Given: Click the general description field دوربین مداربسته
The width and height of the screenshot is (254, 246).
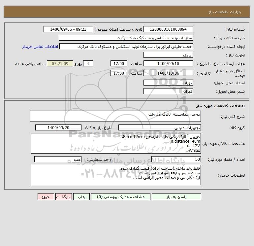Looking at the screenshot, I should pyautogui.click(x=115, y=116).
